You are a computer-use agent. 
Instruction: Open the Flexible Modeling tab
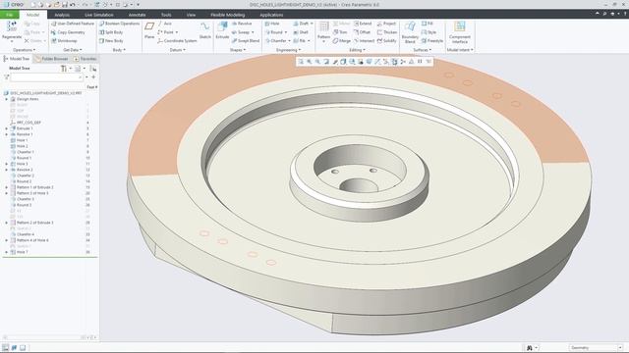(x=227, y=15)
